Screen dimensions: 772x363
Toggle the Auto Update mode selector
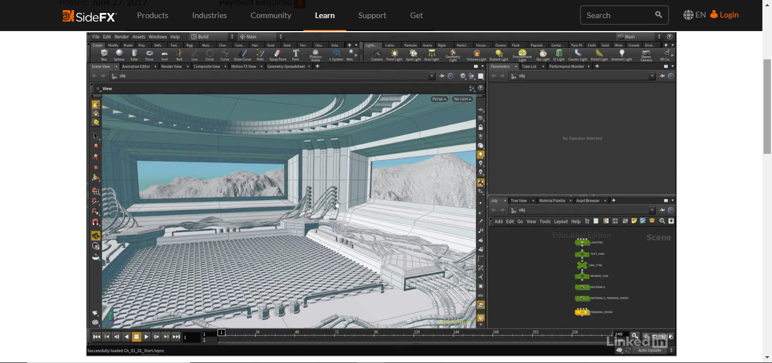click(650, 351)
